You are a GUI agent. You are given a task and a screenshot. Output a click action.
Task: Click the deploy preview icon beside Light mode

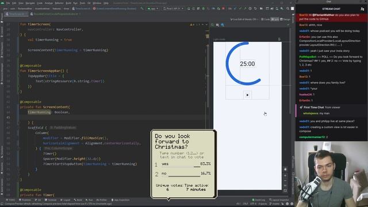pos(279,39)
